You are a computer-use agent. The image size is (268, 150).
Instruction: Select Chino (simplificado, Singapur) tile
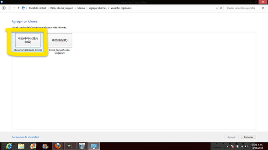click(59, 44)
